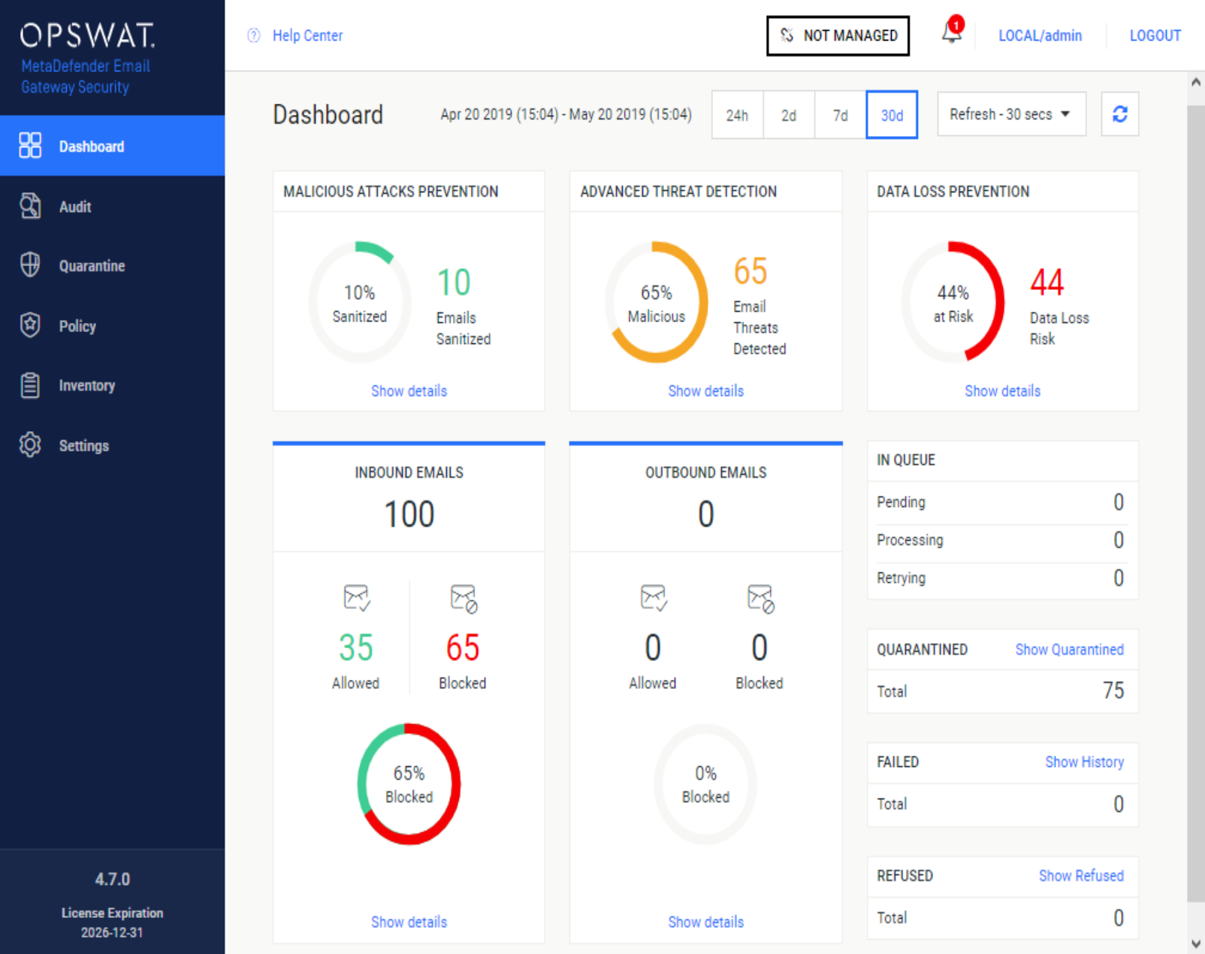1205x954 pixels.
Task: Select Dashboard menu label
Action: point(92,146)
